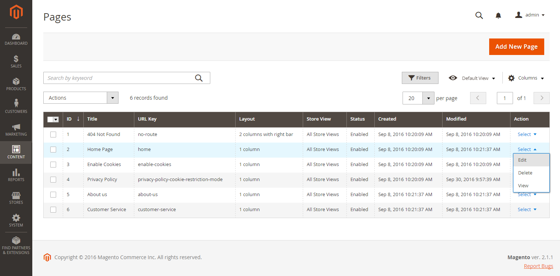Click the Report Bugs link
This screenshot has height=276, width=560.
(x=538, y=266)
